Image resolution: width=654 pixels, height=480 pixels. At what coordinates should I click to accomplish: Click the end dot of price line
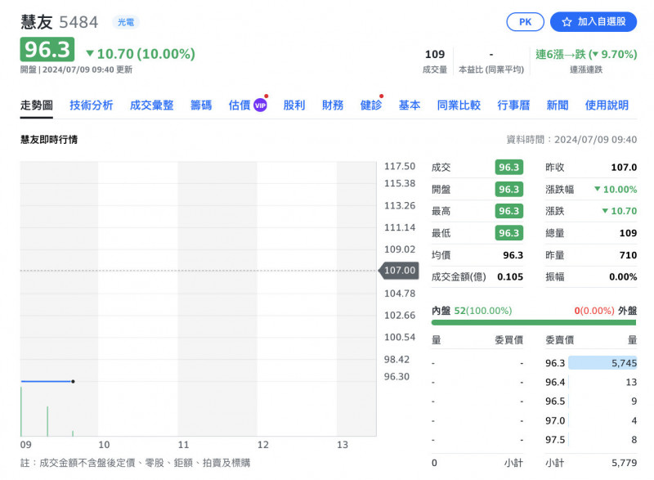click(x=73, y=381)
